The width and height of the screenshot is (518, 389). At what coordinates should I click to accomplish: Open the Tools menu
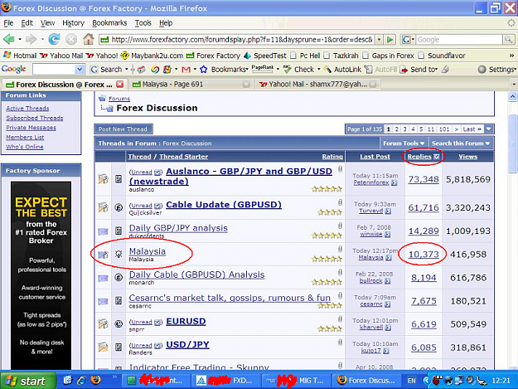(x=143, y=22)
